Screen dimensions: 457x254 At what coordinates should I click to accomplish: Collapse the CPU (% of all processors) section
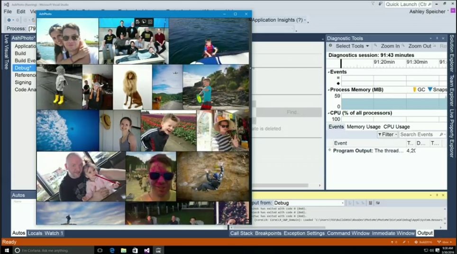[x=329, y=113]
